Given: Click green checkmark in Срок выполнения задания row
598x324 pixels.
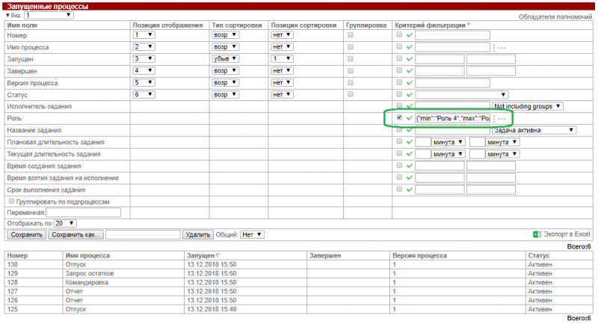Looking at the screenshot, I should (410, 189).
